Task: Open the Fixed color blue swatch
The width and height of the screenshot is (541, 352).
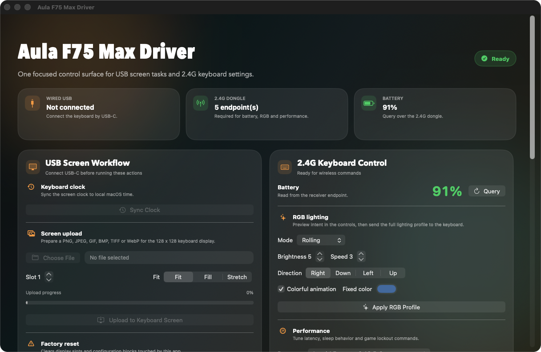Action: pos(387,289)
